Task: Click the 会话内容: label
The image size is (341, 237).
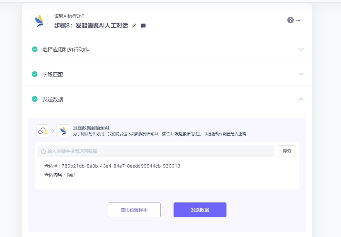Action: coord(55,175)
